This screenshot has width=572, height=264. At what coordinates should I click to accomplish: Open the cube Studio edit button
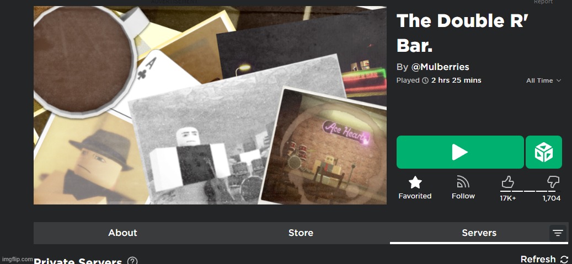543,152
